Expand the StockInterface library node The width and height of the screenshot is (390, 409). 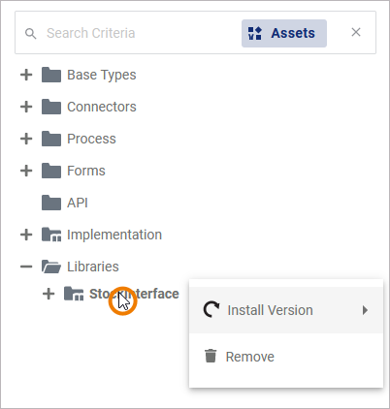coord(49,294)
